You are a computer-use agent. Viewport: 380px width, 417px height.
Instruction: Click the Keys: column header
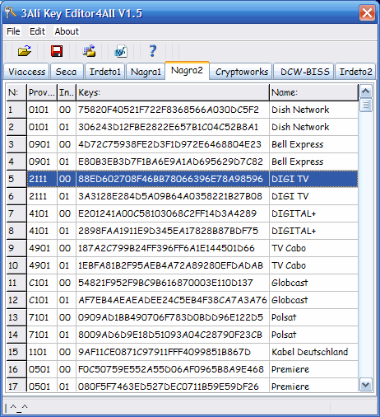coord(173,92)
